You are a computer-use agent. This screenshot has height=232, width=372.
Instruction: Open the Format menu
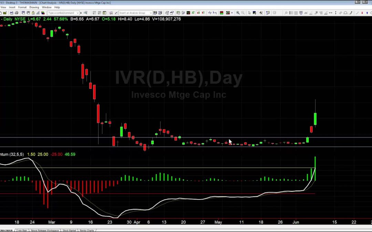[x=22, y=7]
